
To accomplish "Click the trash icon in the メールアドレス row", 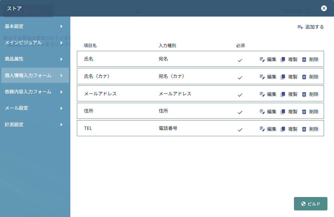I will pos(304,95).
